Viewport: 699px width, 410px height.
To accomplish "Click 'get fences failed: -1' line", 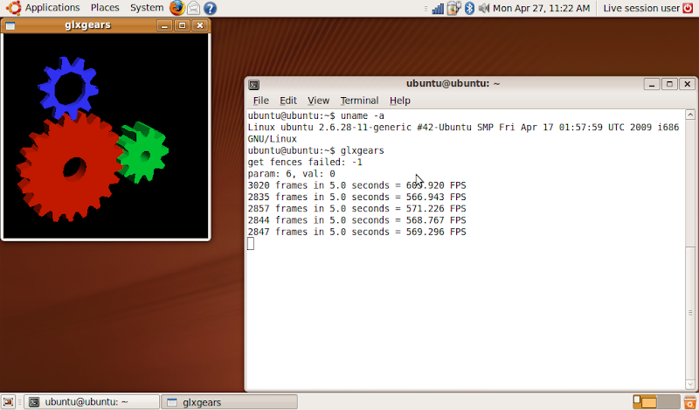I will [305, 163].
